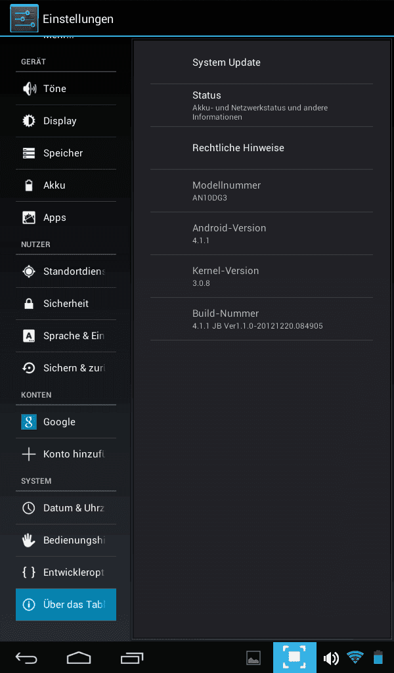Tap the Google account icon

point(29,422)
